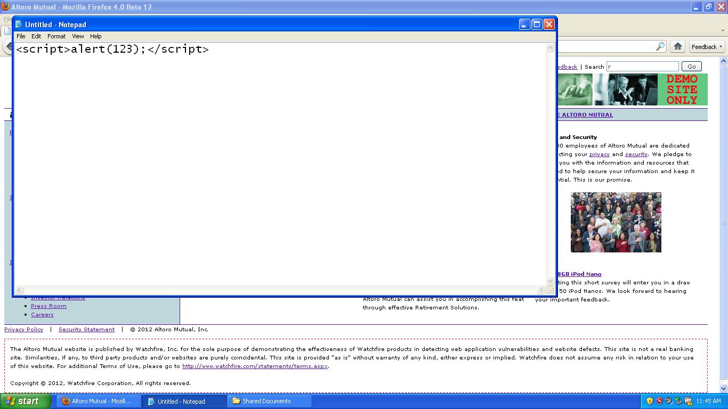Click the yellow security shield tray icon
Viewport: 728px width, 409px height.
(650, 401)
